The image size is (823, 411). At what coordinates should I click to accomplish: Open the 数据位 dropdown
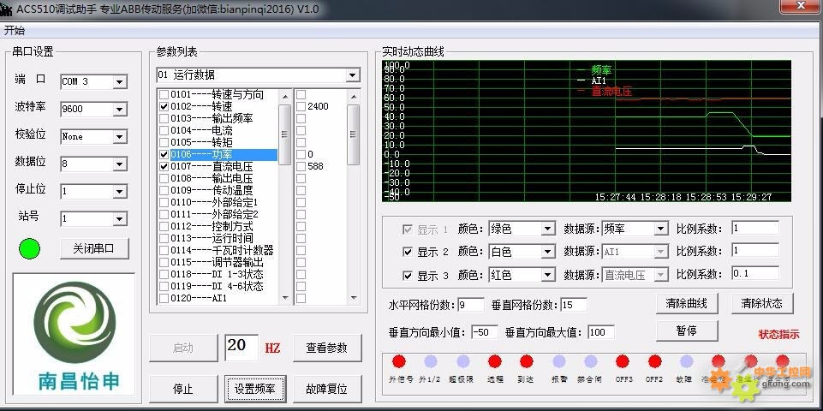[x=120, y=164]
